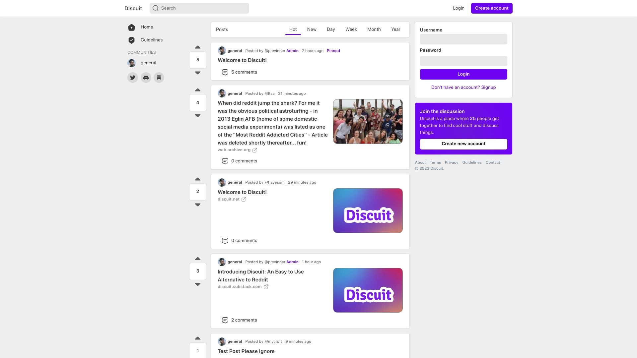Screen dimensions: 637x358
Task: Upvote the reddit jump the shark post
Action: [x=198, y=90]
